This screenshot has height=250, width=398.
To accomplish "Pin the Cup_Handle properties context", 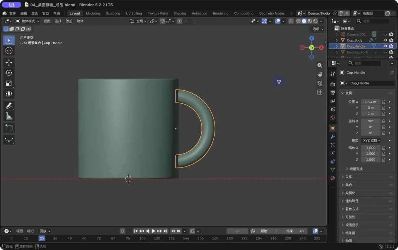I will point(392,73).
